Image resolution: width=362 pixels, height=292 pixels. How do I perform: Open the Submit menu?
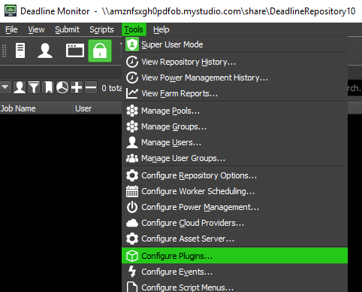point(67,29)
